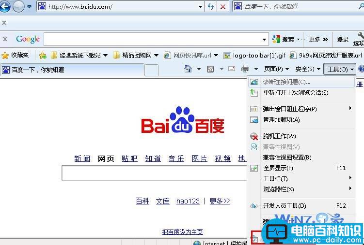Click 更多 on the Google toolbar
Viewport: 364px width, 245px height.
(318, 40)
